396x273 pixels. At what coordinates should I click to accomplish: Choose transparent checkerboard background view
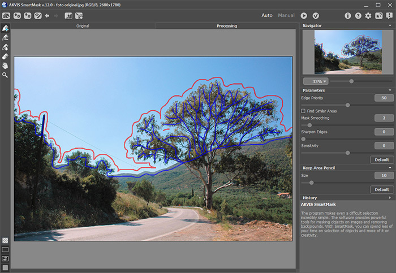[x=5, y=240]
